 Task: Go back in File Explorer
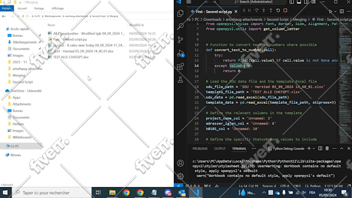click(4, 16)
